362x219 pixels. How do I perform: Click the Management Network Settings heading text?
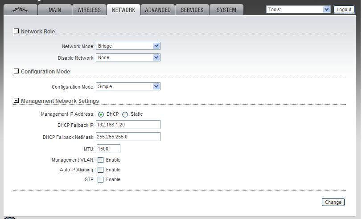pyautogui.click(x=60, y=101)
